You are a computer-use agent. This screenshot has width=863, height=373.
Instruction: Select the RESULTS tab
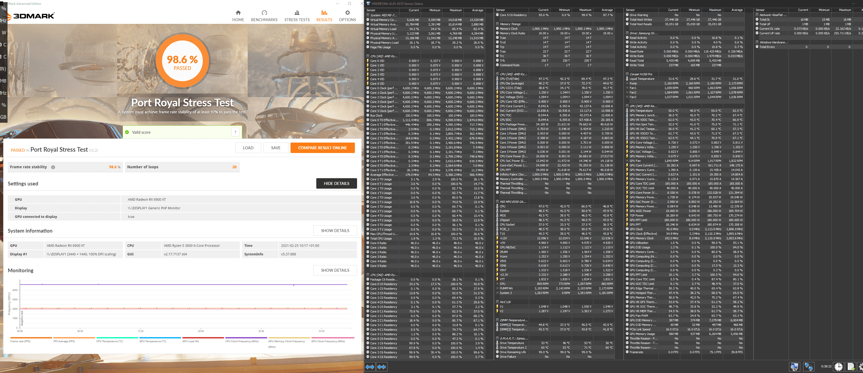click(324, 15)
